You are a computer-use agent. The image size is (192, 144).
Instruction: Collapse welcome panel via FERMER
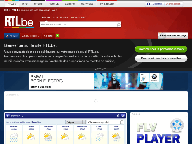101,69
